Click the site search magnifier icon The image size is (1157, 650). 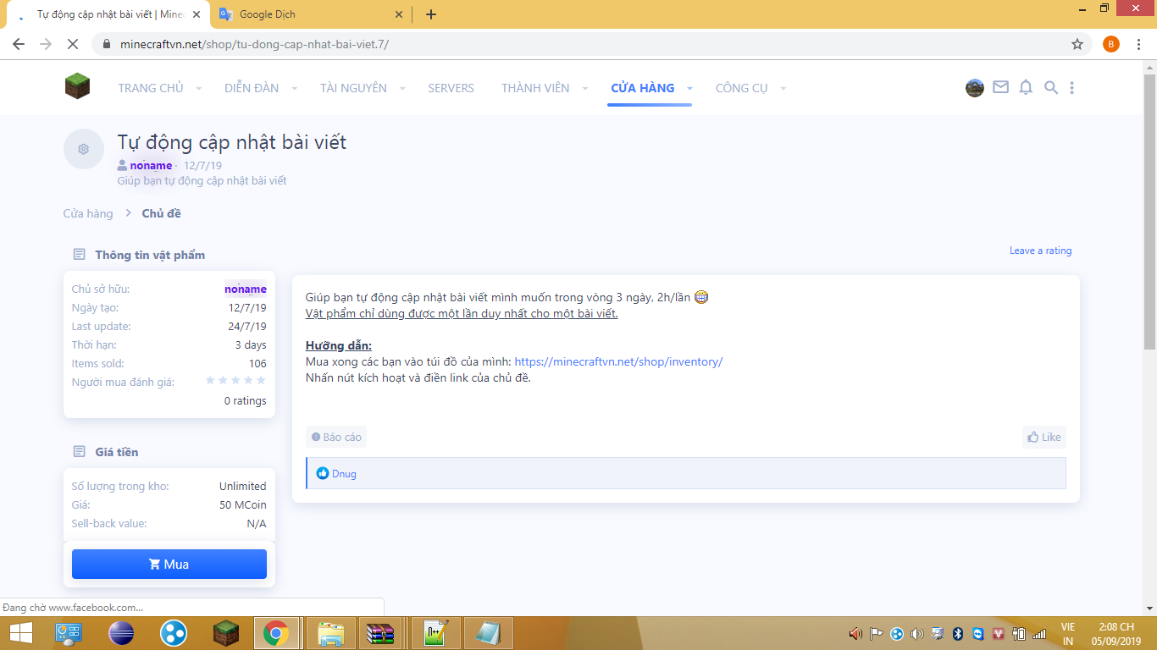click(x=1051, y=87)
